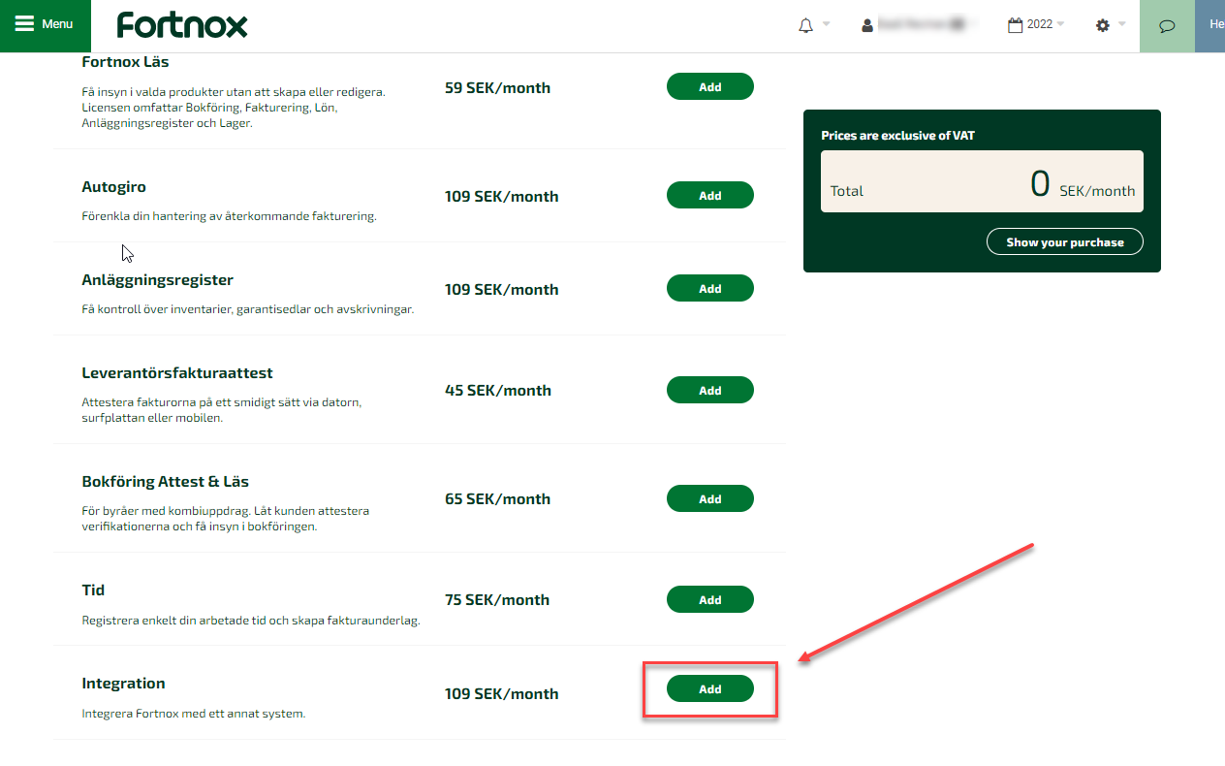1225x766 pixels.
Task: Open the settings gear icon
Action: [x=1103, y=25]
